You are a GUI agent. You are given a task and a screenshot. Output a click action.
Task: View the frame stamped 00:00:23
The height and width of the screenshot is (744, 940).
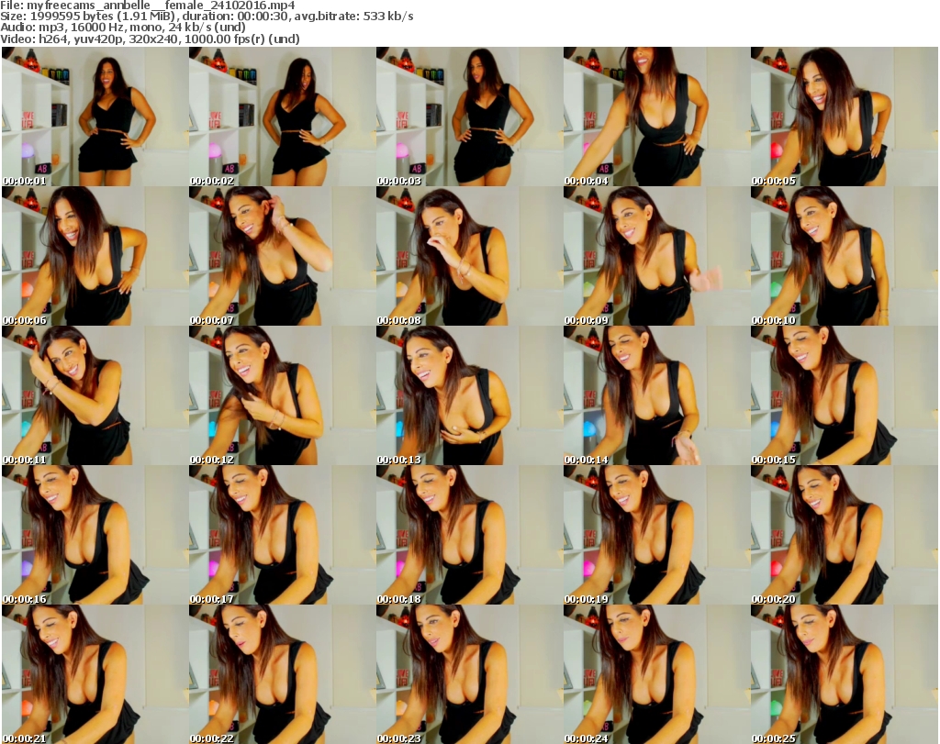(469, 674)
